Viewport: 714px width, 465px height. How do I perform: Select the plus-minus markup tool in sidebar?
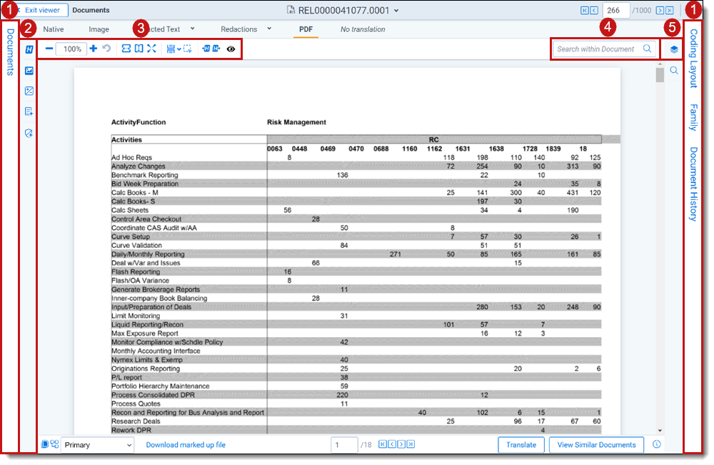pos(29,91)
